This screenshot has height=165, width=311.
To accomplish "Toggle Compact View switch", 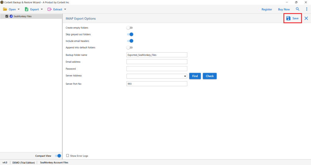I will pyautogui.click(x=58, y=156).
